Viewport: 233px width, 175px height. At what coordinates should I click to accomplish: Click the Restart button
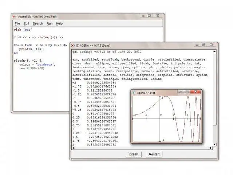(x=154, y=154)
